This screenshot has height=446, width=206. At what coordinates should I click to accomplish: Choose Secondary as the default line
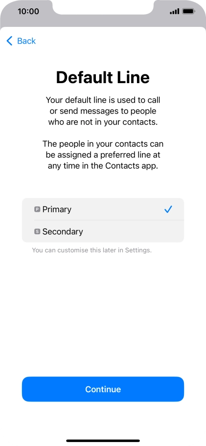103,231
